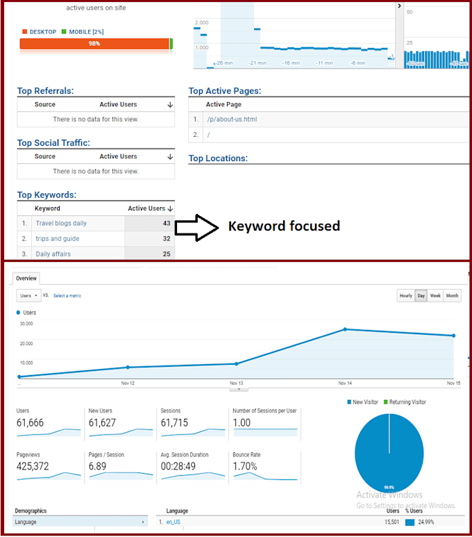
Task: Open the Sessions 61,715 metric tile
Action: coord(193,422)
